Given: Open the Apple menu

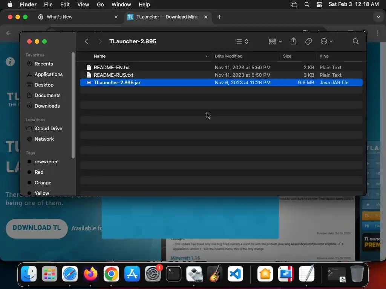Looking at the screenshot, I should (10, 5).
